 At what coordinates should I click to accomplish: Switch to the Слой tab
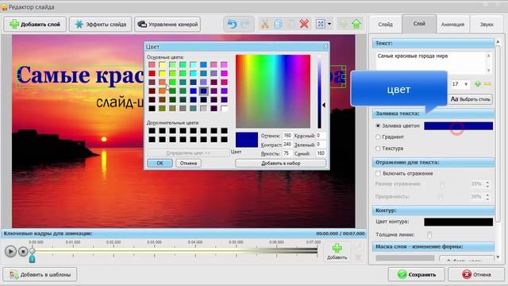coord(419,24)
